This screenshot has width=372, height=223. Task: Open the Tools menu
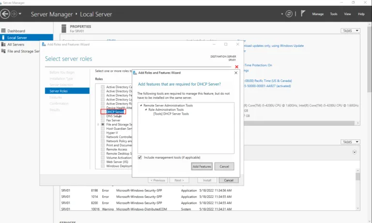(x=334, y=14)
